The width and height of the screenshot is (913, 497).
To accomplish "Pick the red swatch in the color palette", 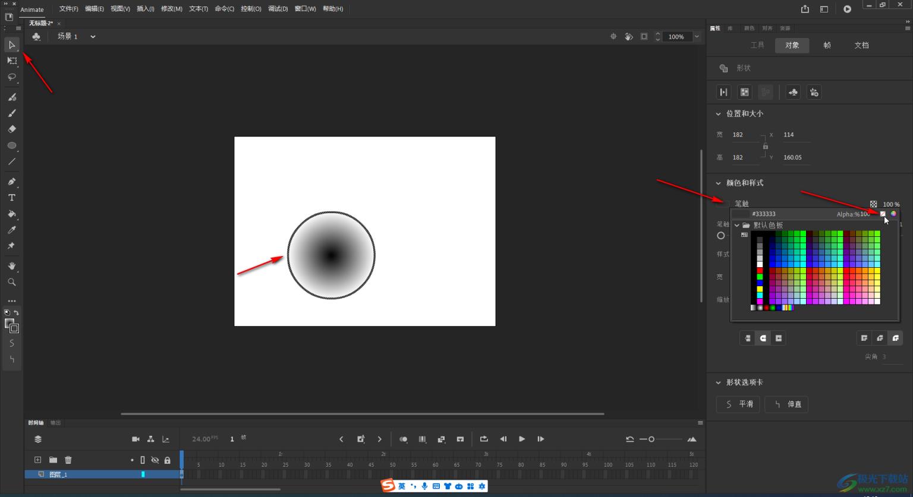I will 760,270.
